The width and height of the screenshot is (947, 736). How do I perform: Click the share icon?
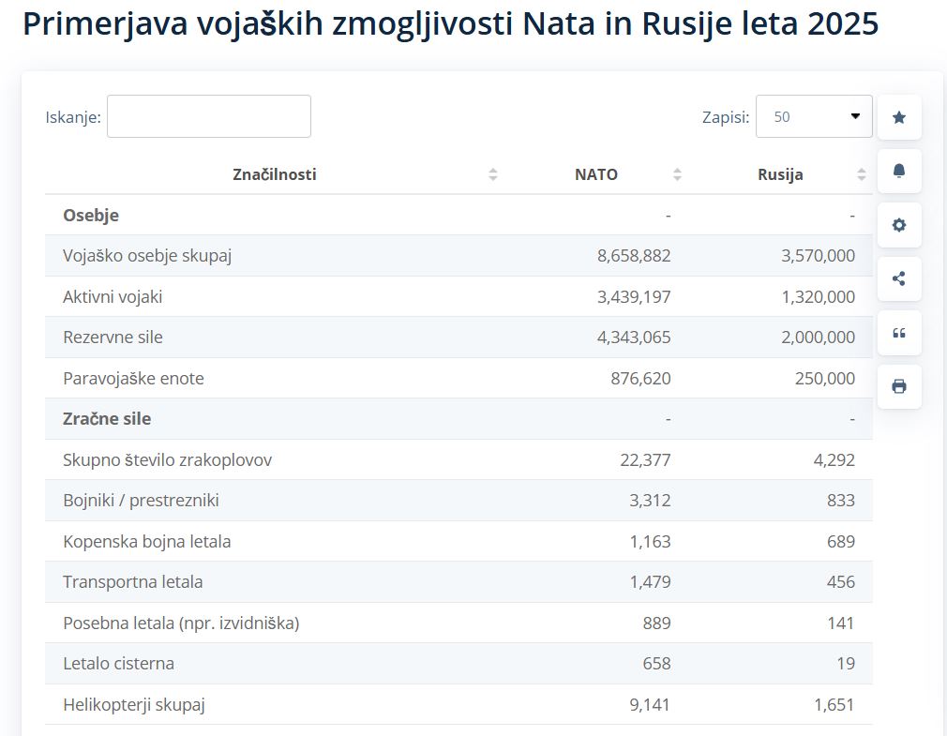click(x=898, y=279)
